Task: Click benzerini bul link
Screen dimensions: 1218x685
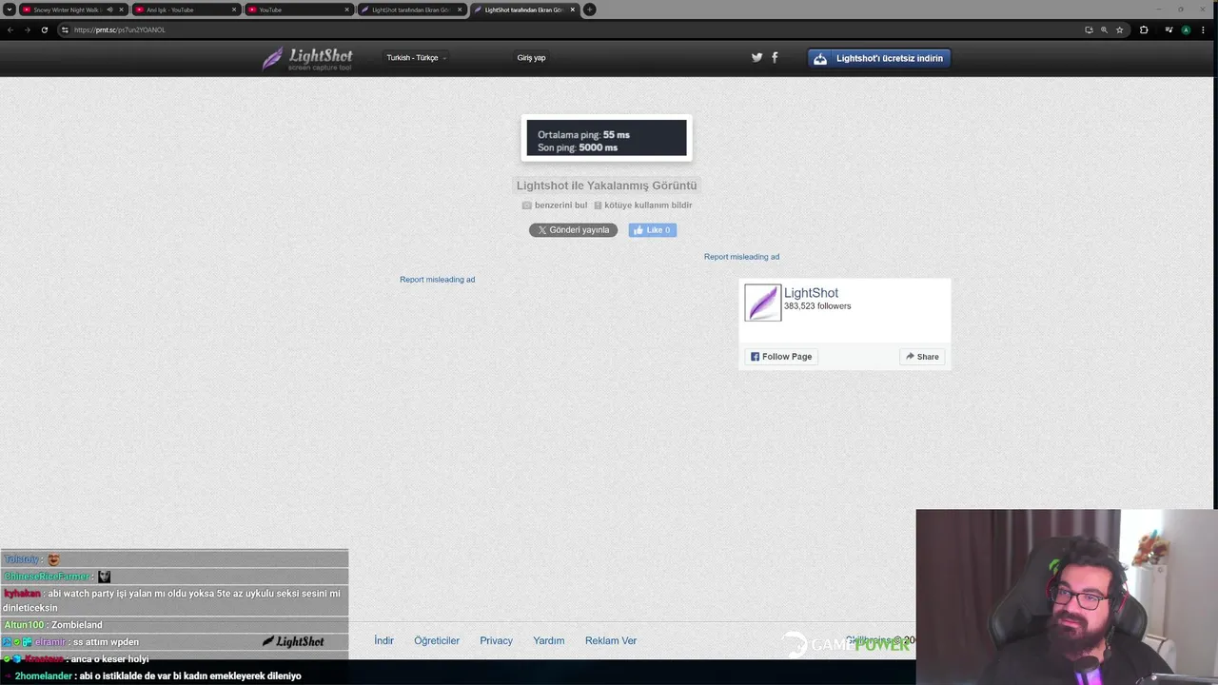Action: coord(555,205)
